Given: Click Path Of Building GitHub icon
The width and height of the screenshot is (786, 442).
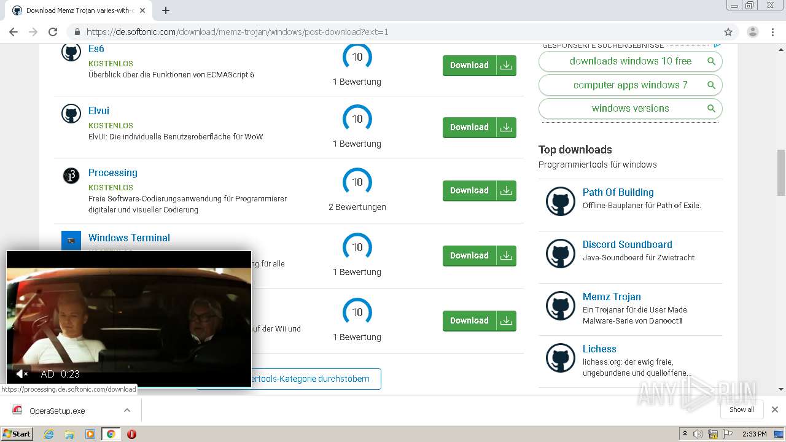Looking at the screenshot, I should coord(561,201).
